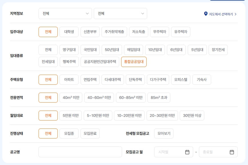Click the 공고명 text input field
Image resolution: width=248 pixels, height=165 pixels.
pyautogui.click(x=80, y=152)
